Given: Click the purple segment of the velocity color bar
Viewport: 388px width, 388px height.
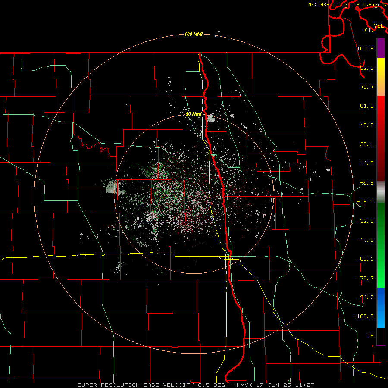Looking at the screenshot, I should (381, 48).
